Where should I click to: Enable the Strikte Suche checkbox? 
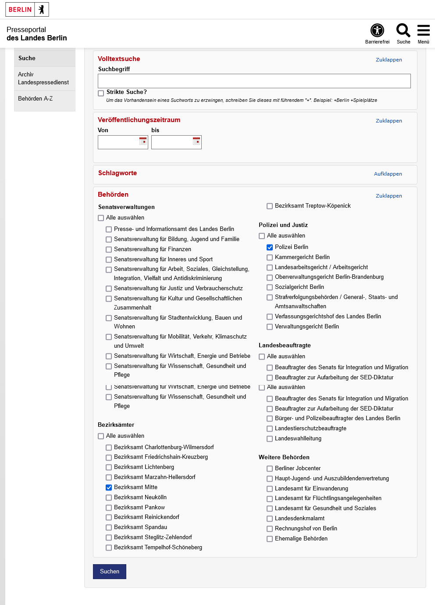(101, 93)
